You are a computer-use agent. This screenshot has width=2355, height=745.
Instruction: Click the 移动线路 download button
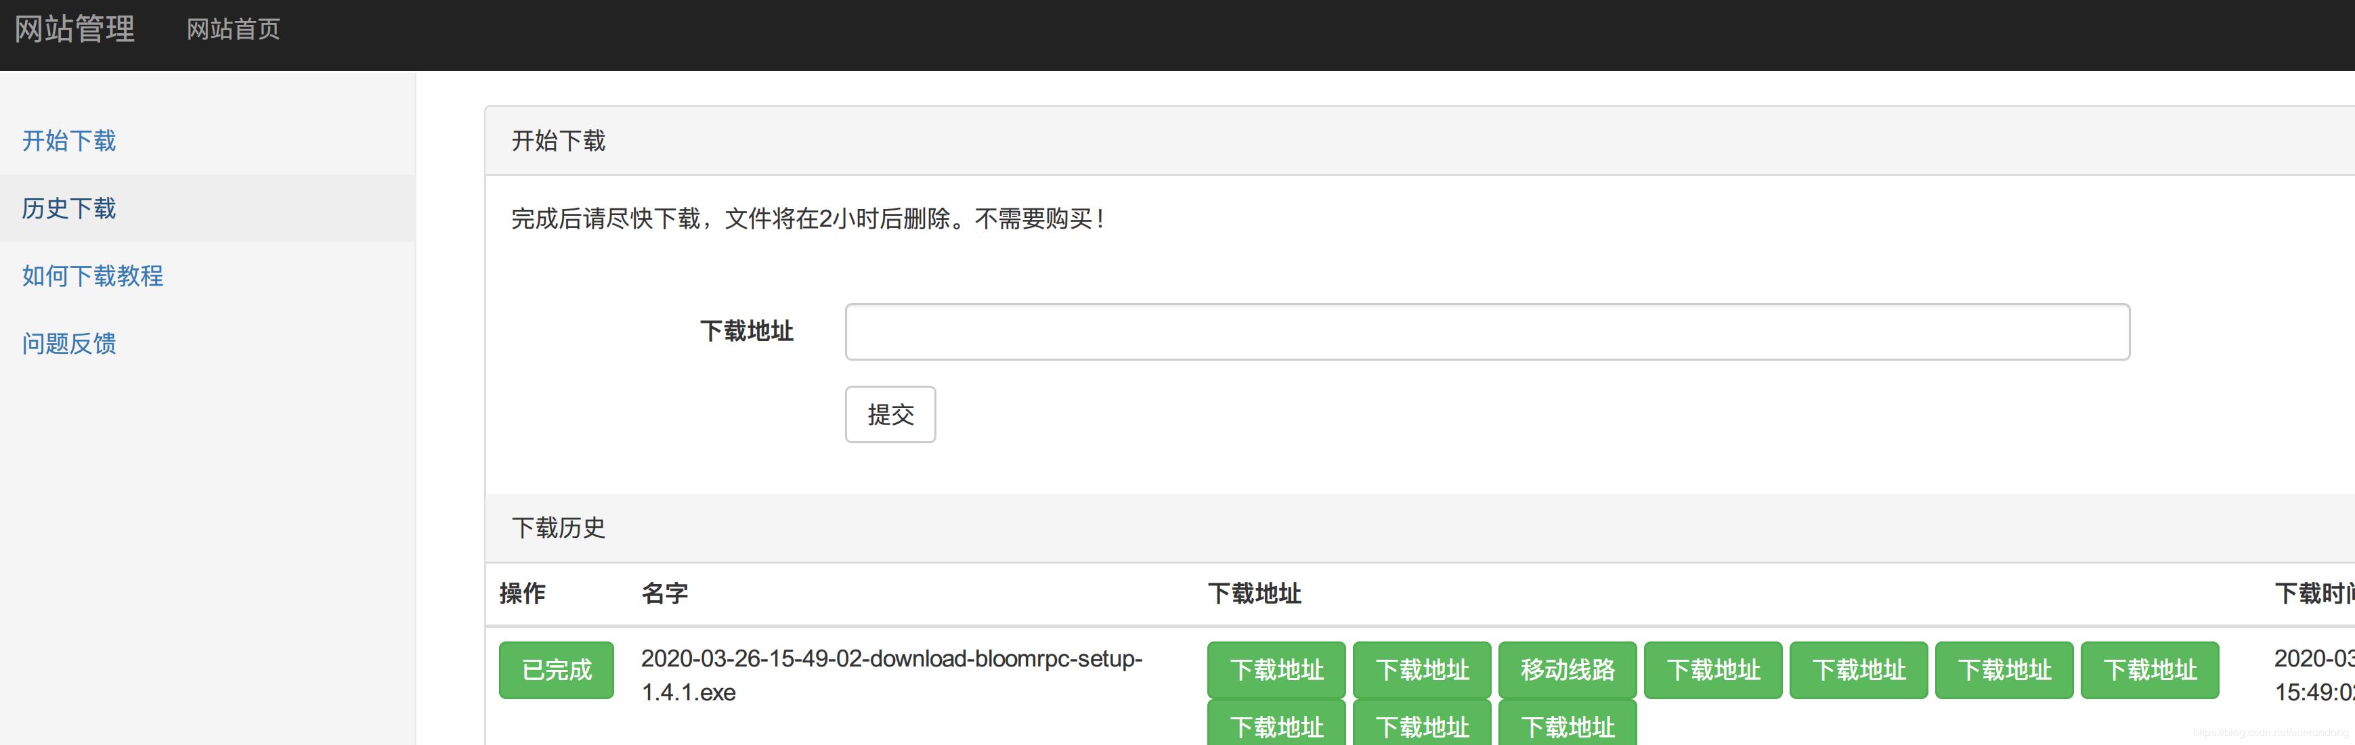pyautogui.click(x=1567, y=670)
